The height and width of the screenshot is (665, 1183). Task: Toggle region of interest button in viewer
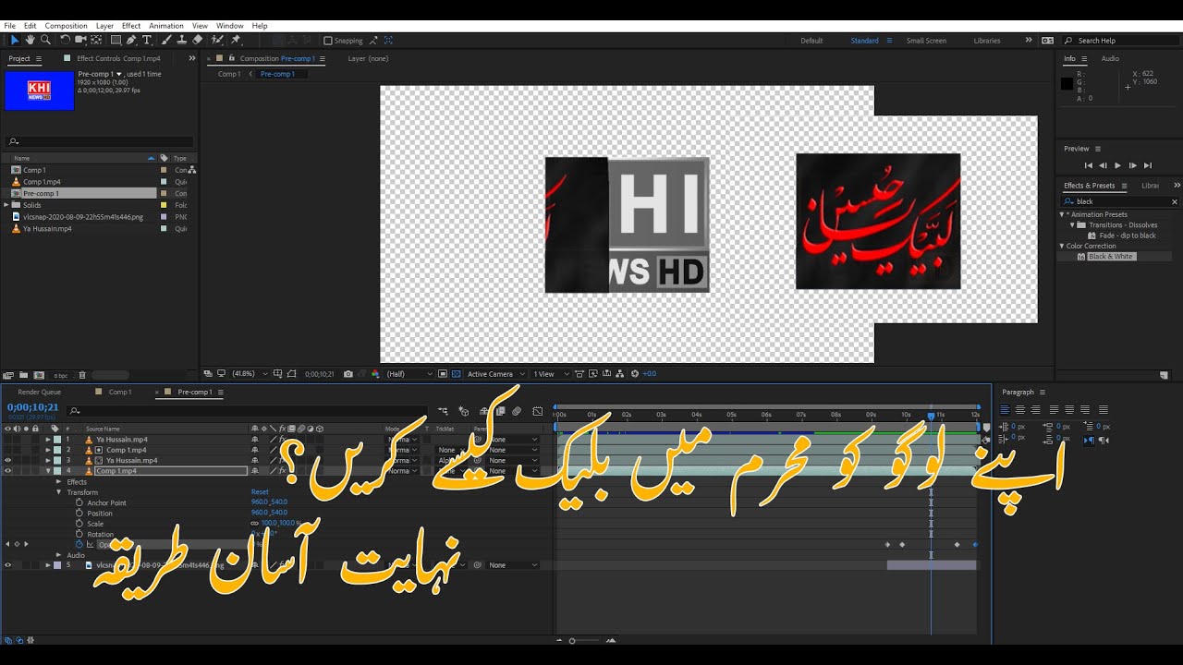tap(443, 374)
